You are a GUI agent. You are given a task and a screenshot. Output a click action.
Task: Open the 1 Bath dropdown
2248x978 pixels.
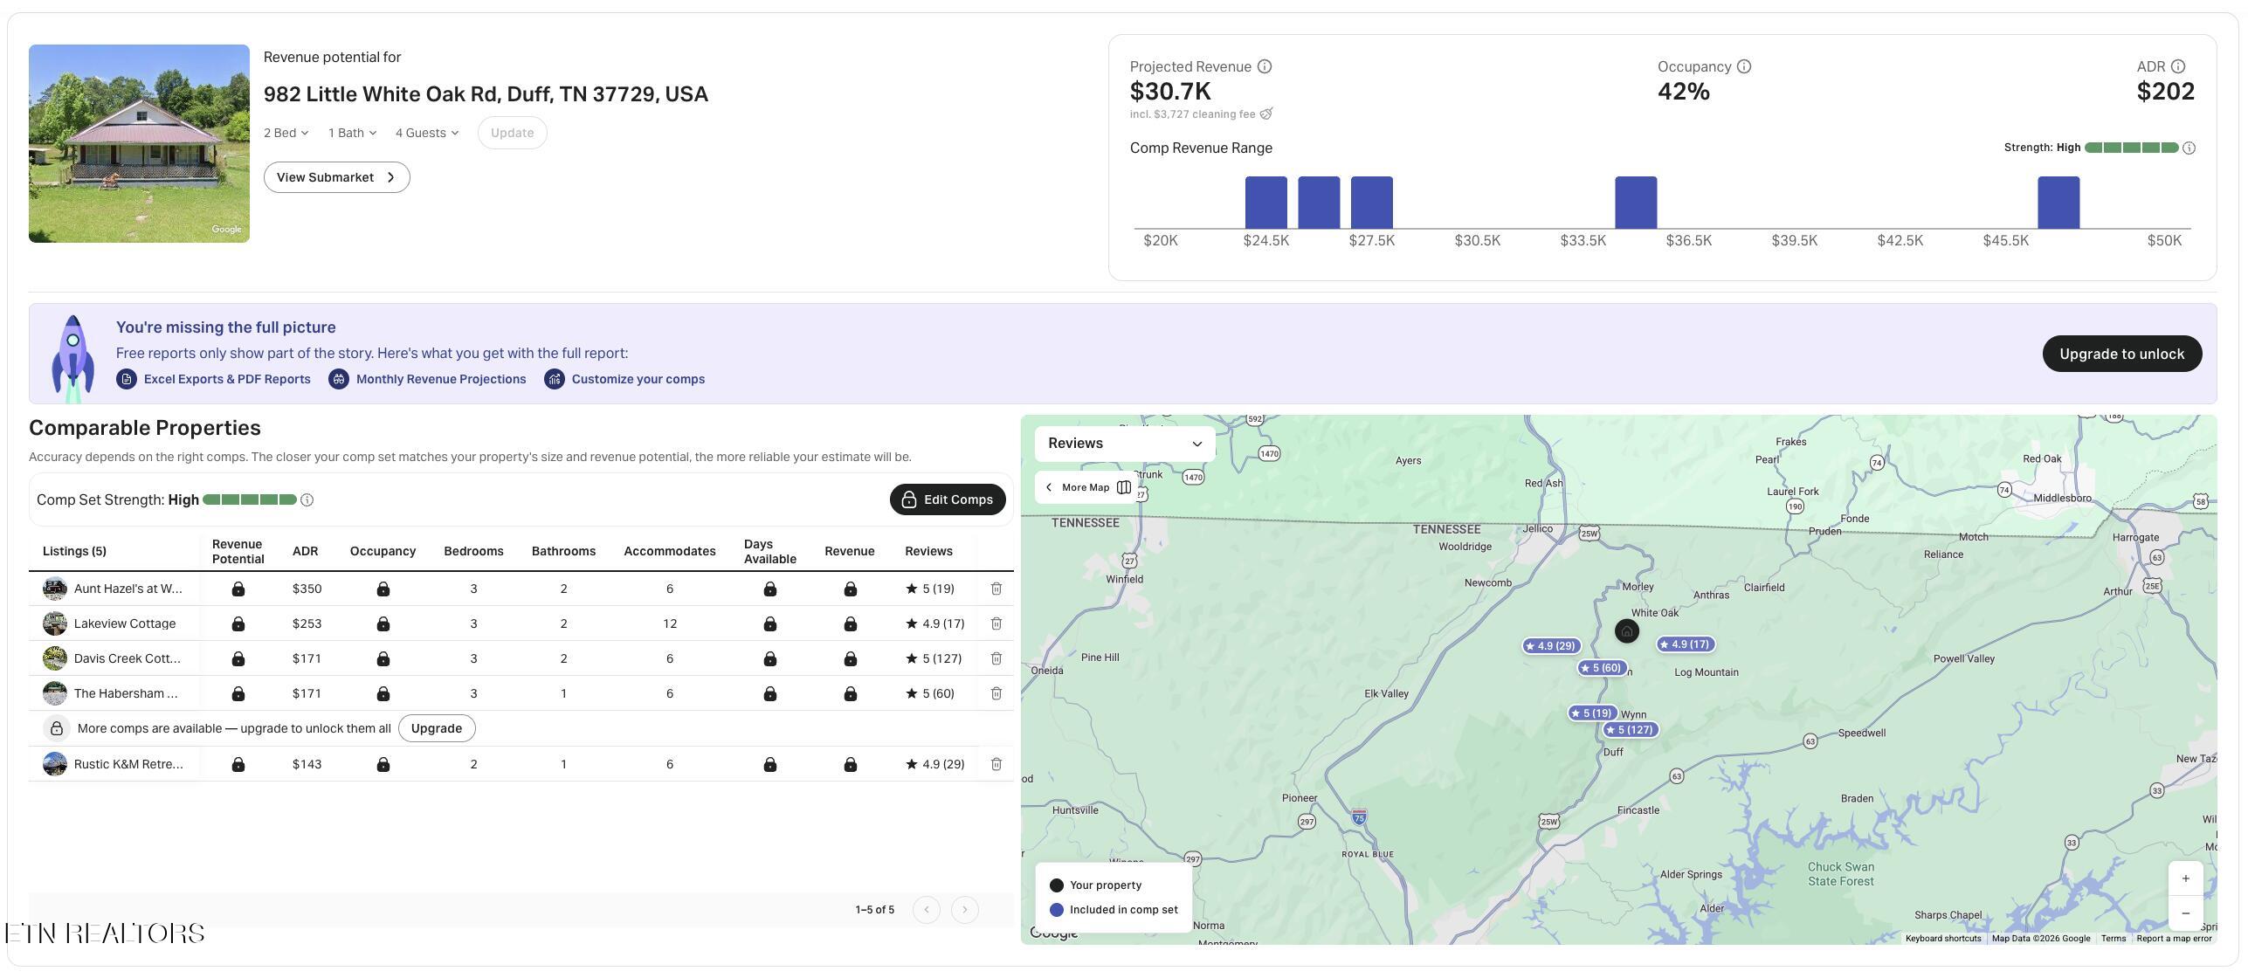(353, 133)
